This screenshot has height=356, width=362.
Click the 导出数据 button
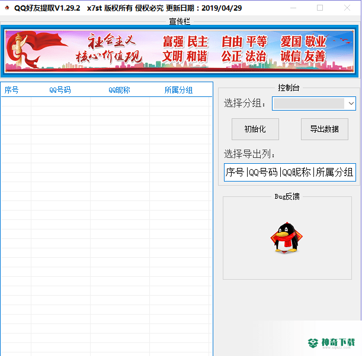pyautogui.click(x=324, y=129)
